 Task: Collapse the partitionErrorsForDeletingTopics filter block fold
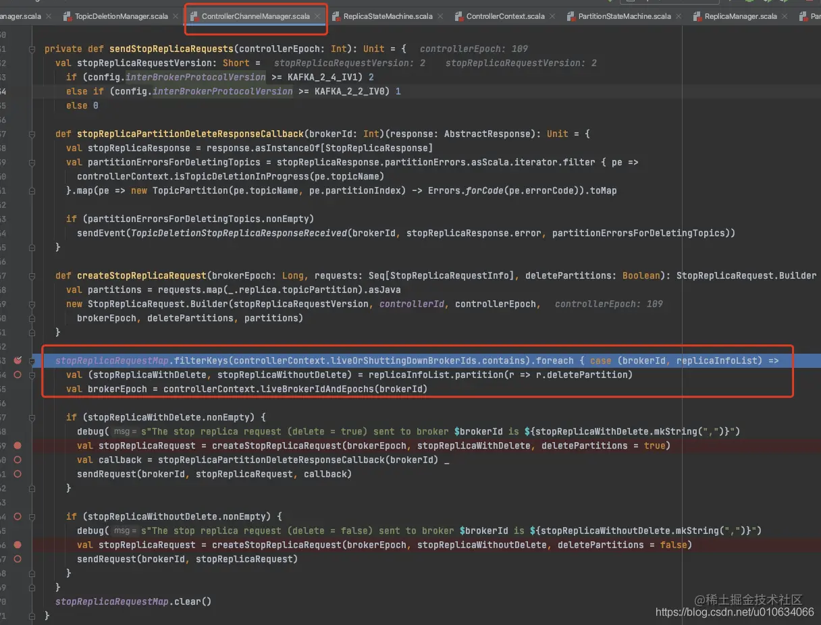tap(32, 162)
